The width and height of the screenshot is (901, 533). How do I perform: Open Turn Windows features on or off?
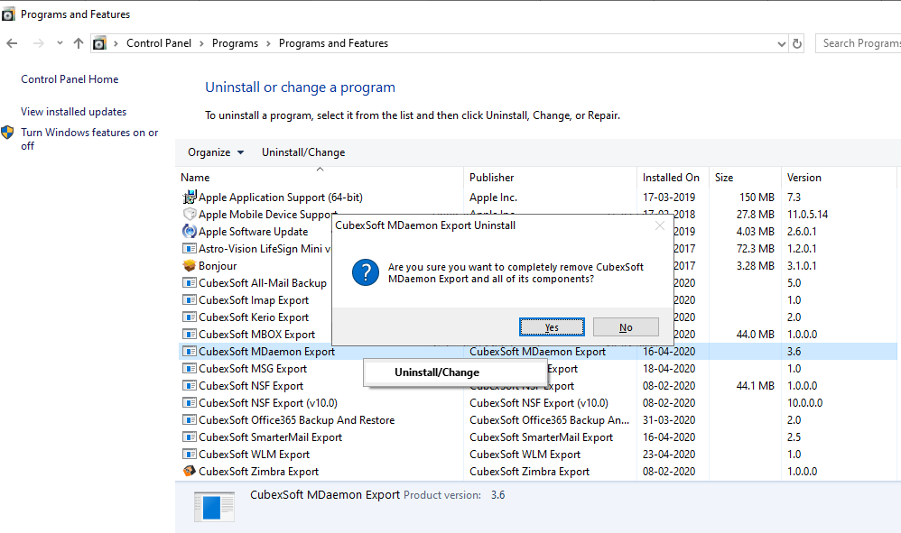pos(89,139)
